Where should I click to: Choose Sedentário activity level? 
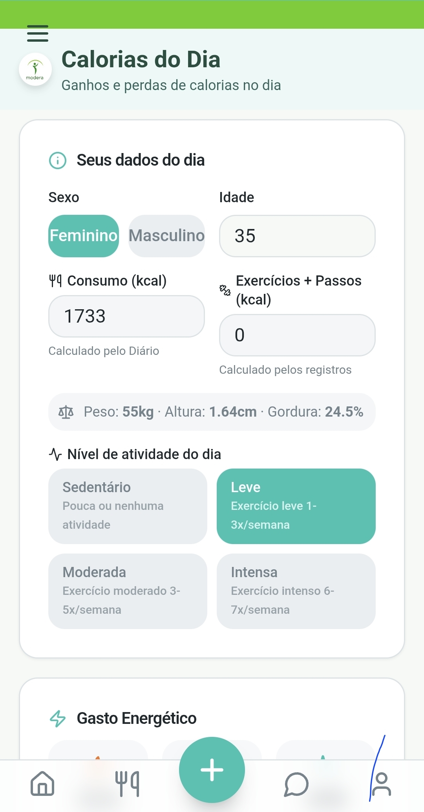[128, 506]
